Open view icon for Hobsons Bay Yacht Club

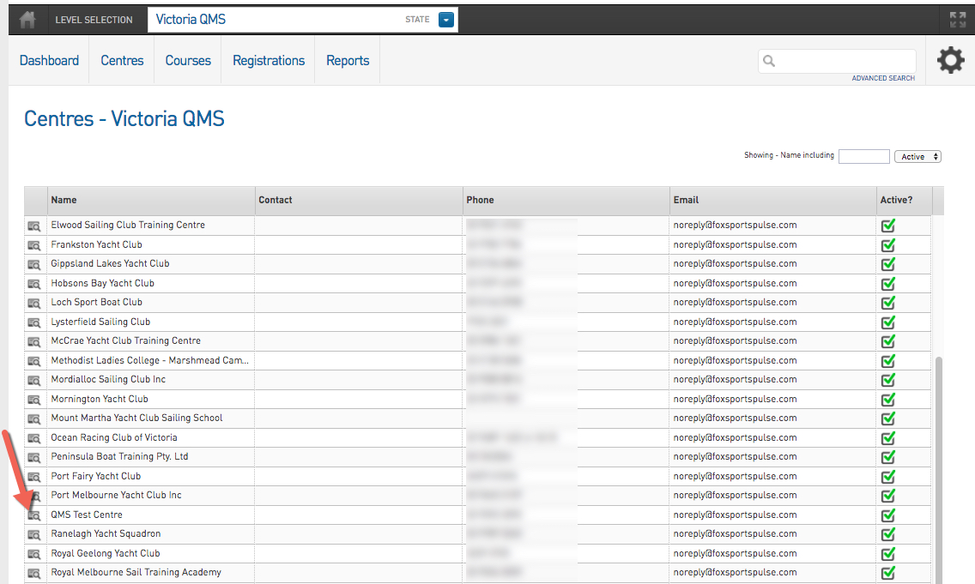click(x=34, y=284)
